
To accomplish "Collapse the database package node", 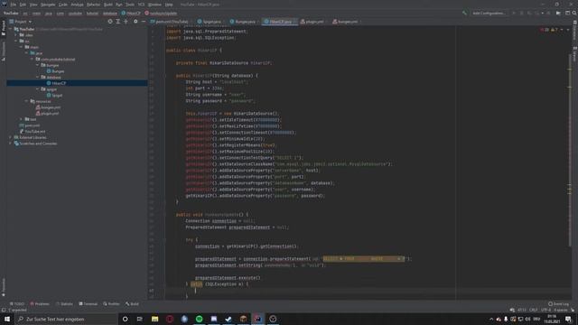I will click(37, 77).
